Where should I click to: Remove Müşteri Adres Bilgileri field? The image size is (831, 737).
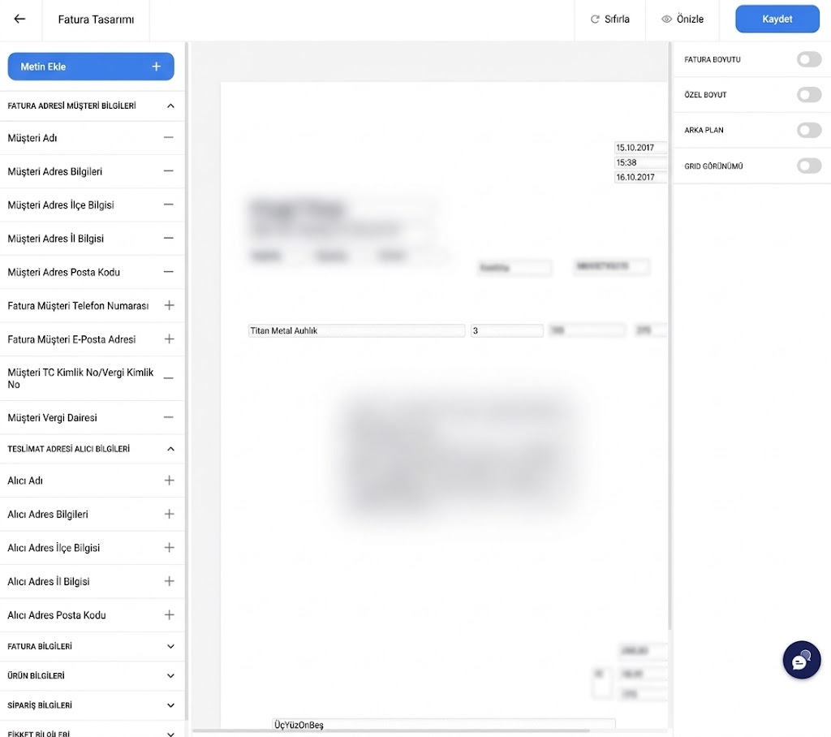pyautogui.click(x=169, y=171)
